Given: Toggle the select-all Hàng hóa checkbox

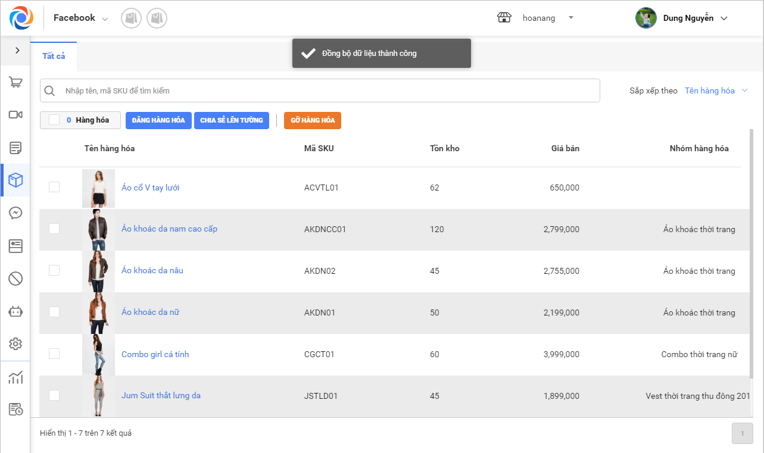Looking at the screenshot, I should click(x=54, y=120).
